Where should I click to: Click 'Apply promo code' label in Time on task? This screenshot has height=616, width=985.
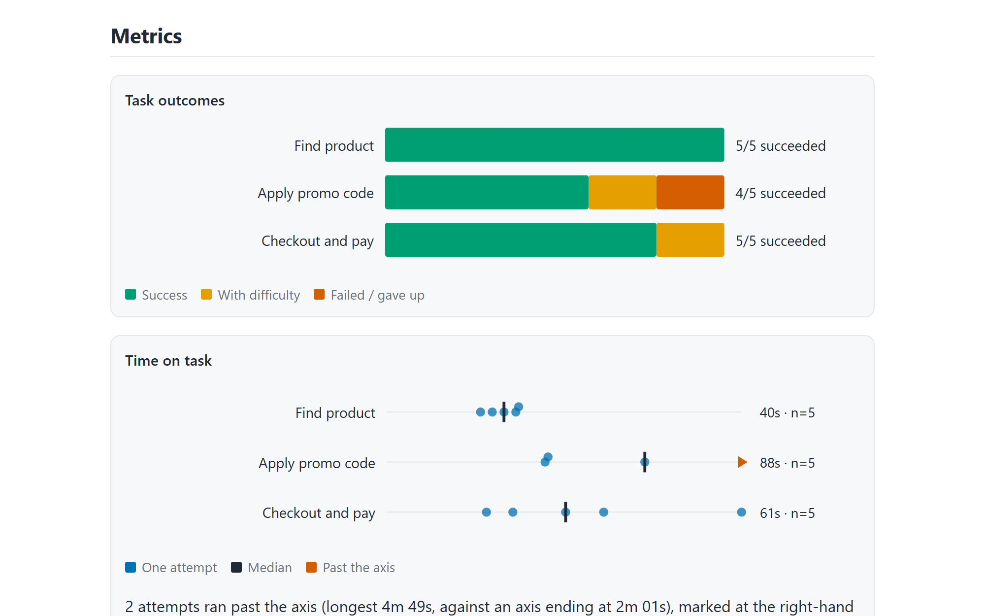tap(317, 463)
